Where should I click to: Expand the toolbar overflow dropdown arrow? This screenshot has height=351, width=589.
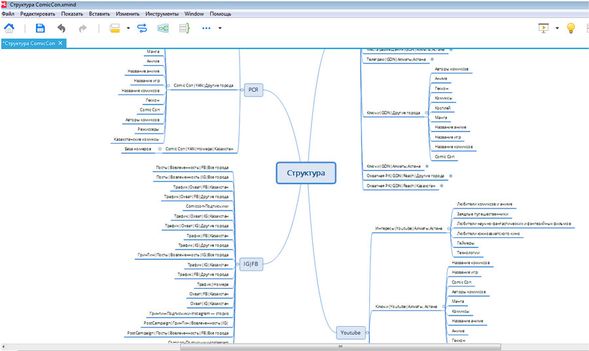pos(220,28)
